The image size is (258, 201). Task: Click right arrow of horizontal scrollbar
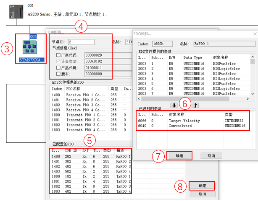click(247, 99)
